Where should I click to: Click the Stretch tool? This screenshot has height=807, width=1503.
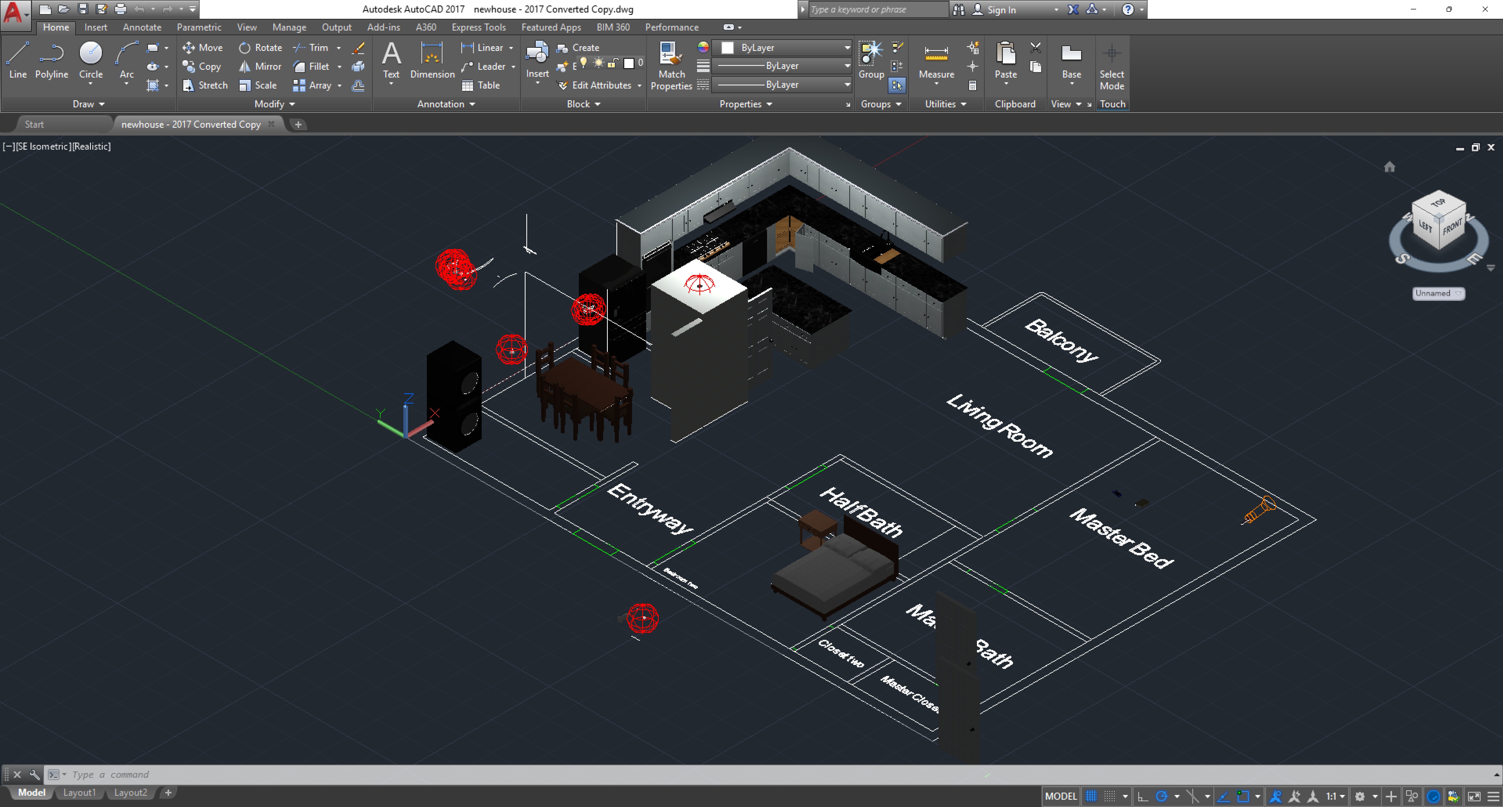(205, 85)
